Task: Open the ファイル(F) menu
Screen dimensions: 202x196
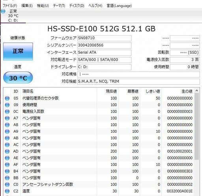Action: click(x=10, y=6)
